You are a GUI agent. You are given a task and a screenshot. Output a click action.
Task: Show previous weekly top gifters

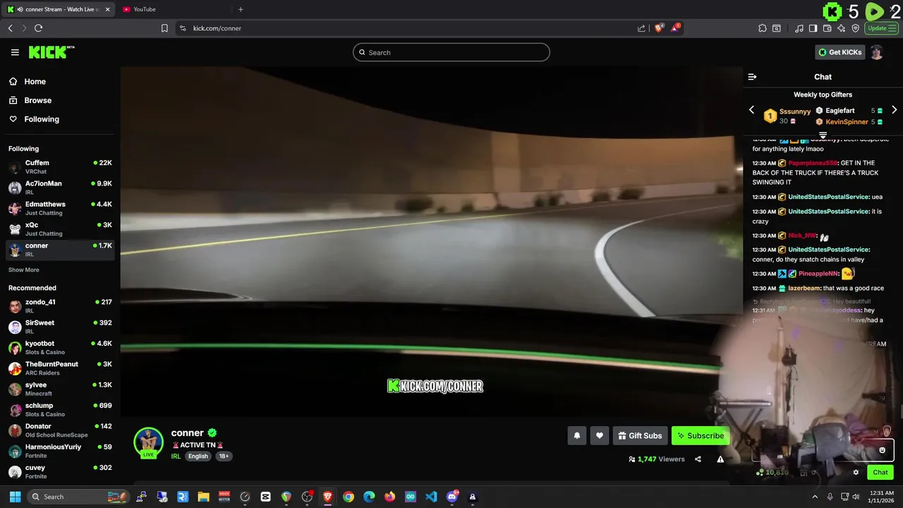(x=751, y=110)
